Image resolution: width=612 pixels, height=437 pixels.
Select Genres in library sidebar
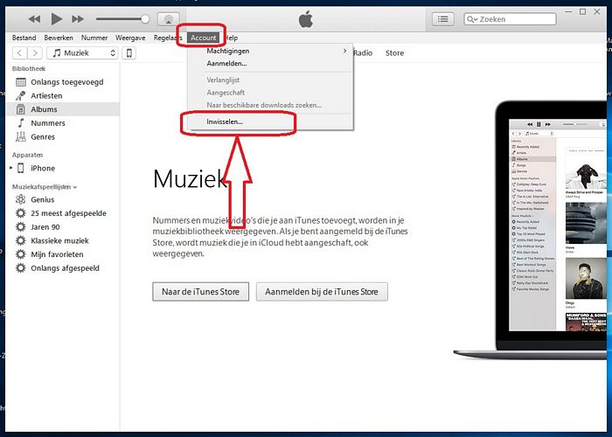click(x=63, y=137)
